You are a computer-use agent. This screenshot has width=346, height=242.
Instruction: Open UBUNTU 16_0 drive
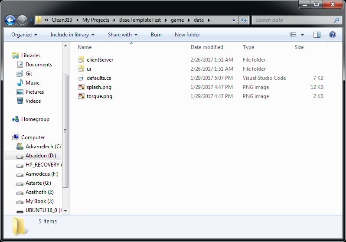[43, 210]
